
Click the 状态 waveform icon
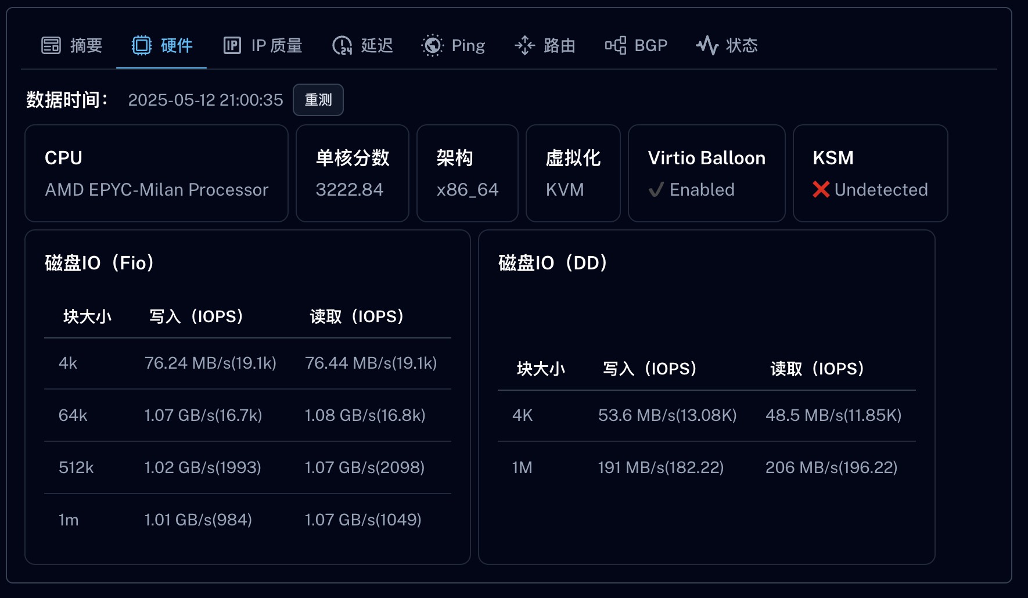pyautogui.click(x=707, y=45)
